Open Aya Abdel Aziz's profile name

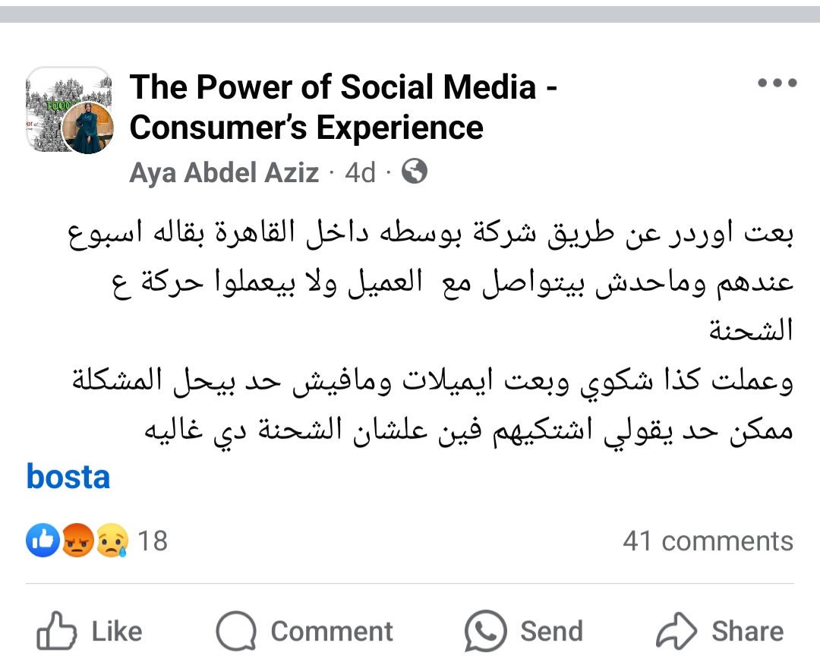tap(224, 173)
